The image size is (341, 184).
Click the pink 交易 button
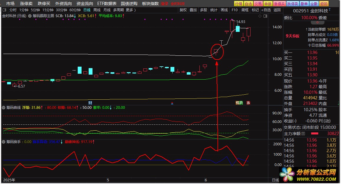[258, 4]
